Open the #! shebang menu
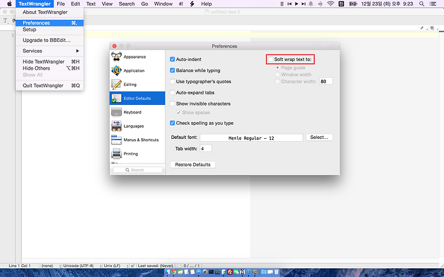 [x=181, y=4]
